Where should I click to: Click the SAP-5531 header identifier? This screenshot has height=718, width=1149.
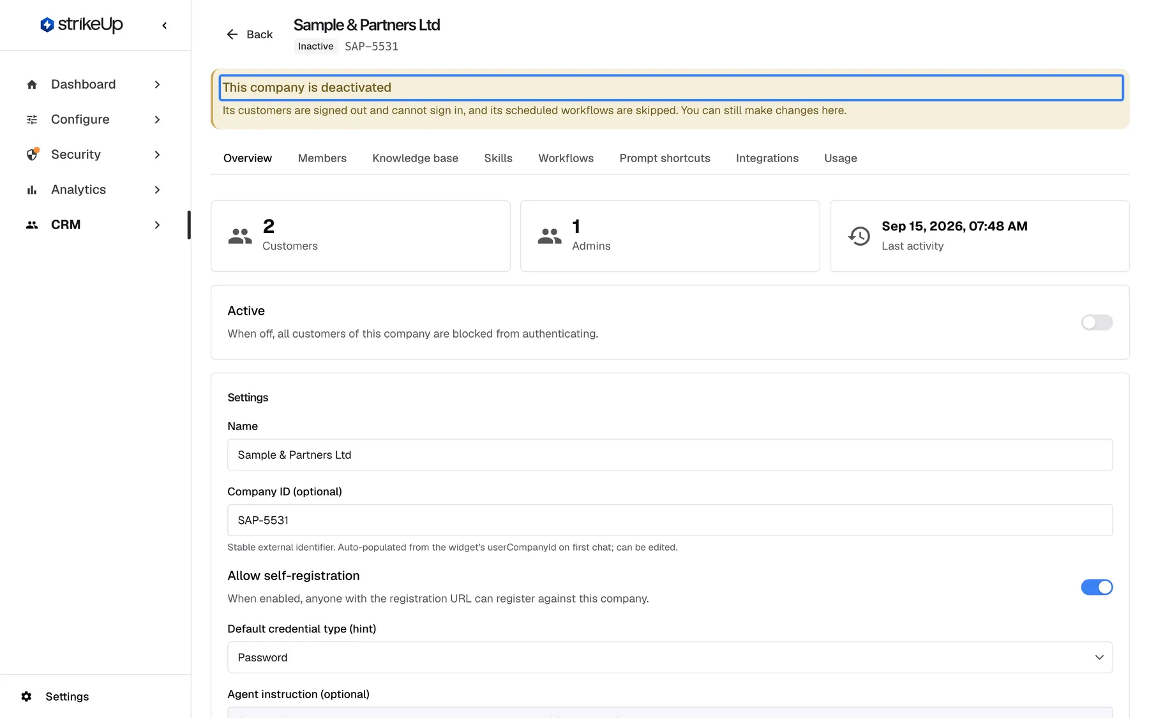pos(372,46)
